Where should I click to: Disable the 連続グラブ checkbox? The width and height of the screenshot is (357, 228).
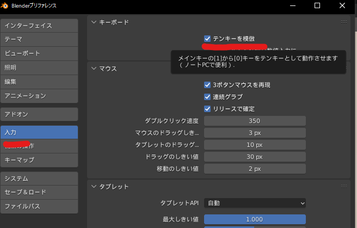tap(207, 97)
